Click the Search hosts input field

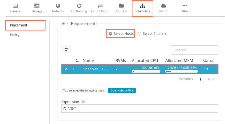point(194,50)
